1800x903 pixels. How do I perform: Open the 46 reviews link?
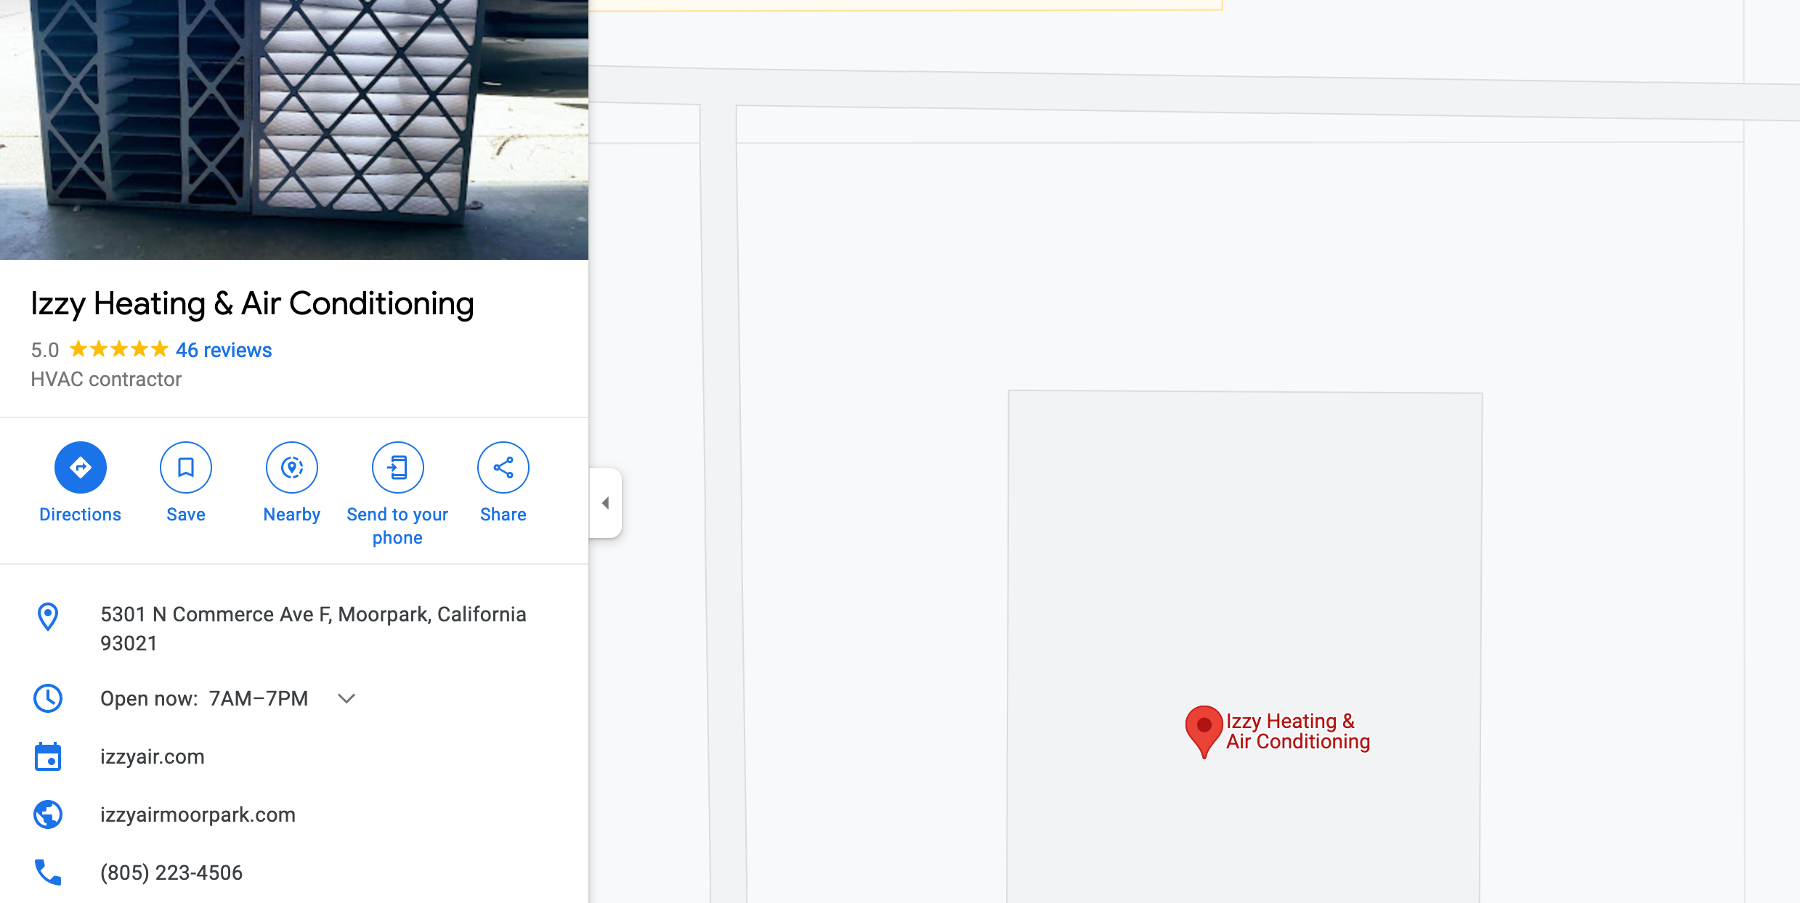[x=224, y=350]
